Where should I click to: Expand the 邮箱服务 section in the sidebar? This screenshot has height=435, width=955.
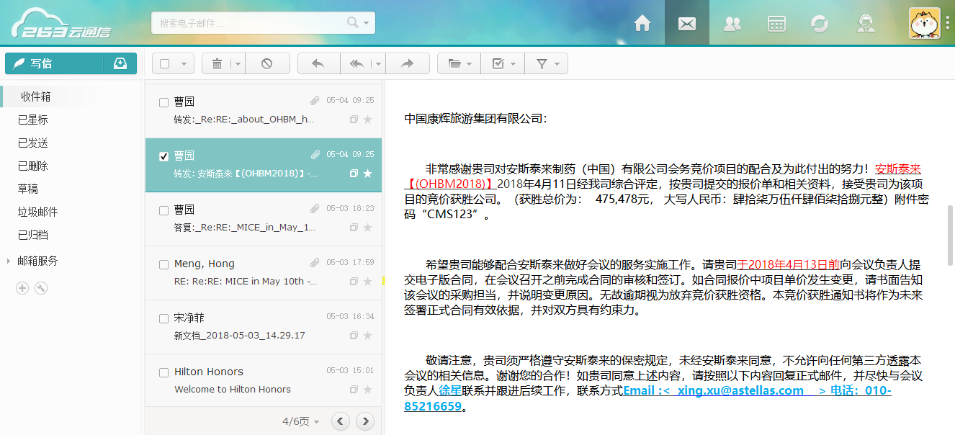[x=9, y=261]
